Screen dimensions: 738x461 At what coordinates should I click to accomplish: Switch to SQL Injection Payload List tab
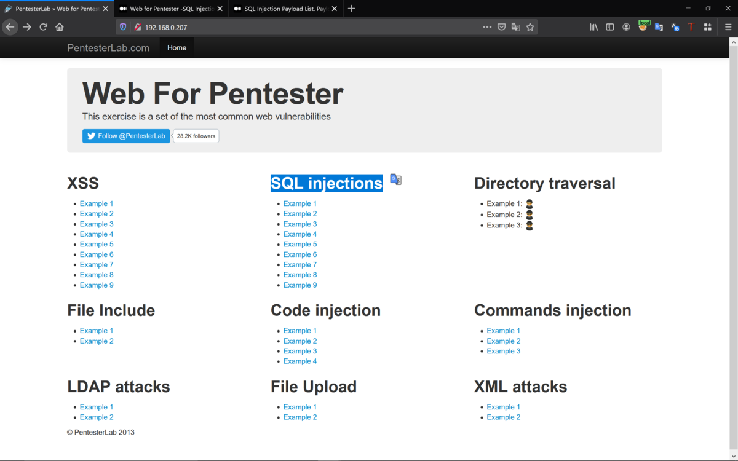tap(285, 9)
